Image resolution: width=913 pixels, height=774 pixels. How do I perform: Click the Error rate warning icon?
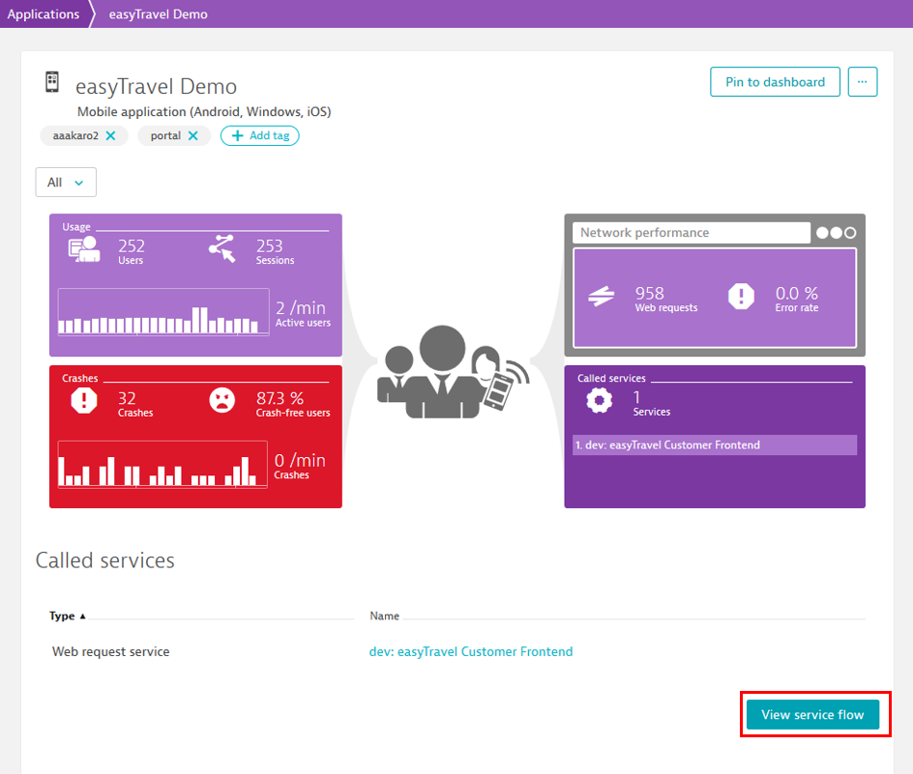741,297
